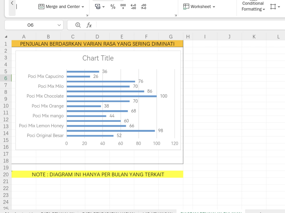The height and width of the screenshot is (213, 285).
Task: Increase decimal places
Action: coord(133,7)
